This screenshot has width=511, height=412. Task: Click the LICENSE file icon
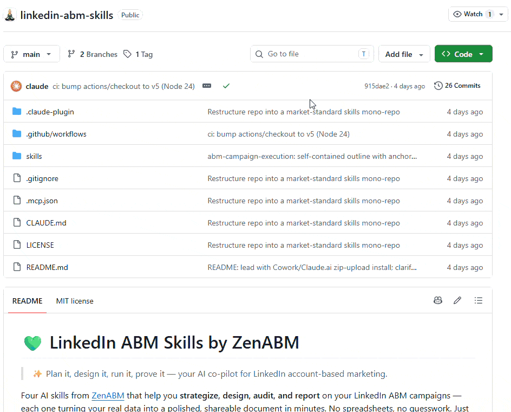click(x=17, y=244)
